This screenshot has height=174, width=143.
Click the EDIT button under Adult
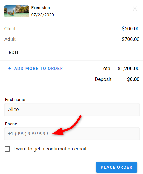14,53
